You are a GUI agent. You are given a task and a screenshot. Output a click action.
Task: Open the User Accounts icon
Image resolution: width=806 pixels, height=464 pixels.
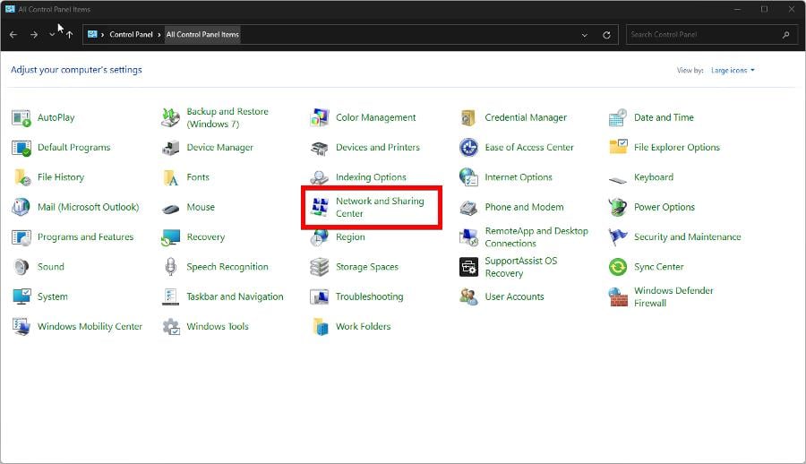tap(468, 296)
